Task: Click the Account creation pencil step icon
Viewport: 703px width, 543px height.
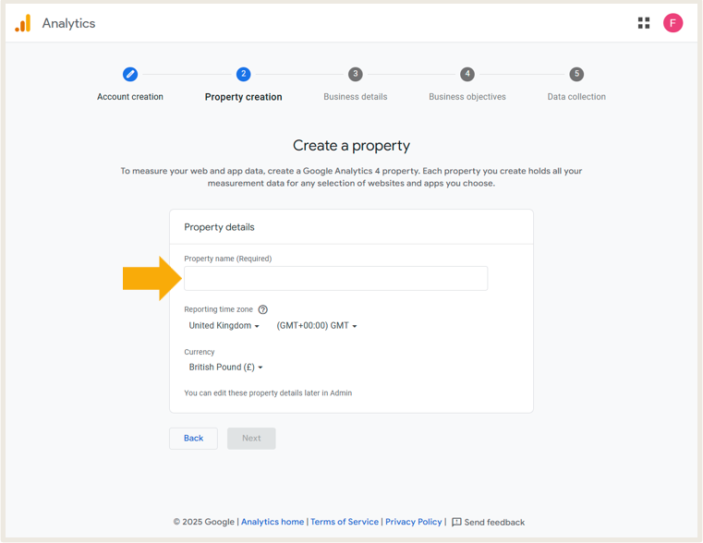Action: coord(130,74)
